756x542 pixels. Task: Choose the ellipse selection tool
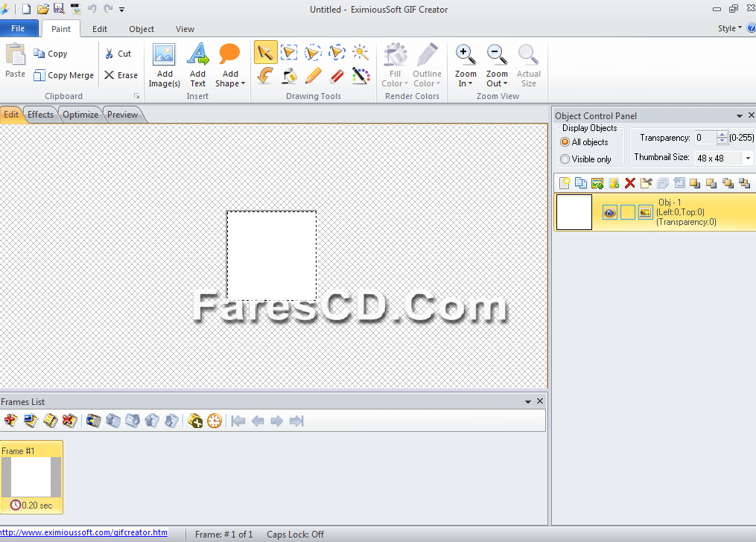click(x=312, y=53)
